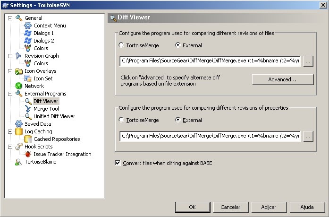
Task: Click the Dialogs 2 window icon
Action: [28, 41]
